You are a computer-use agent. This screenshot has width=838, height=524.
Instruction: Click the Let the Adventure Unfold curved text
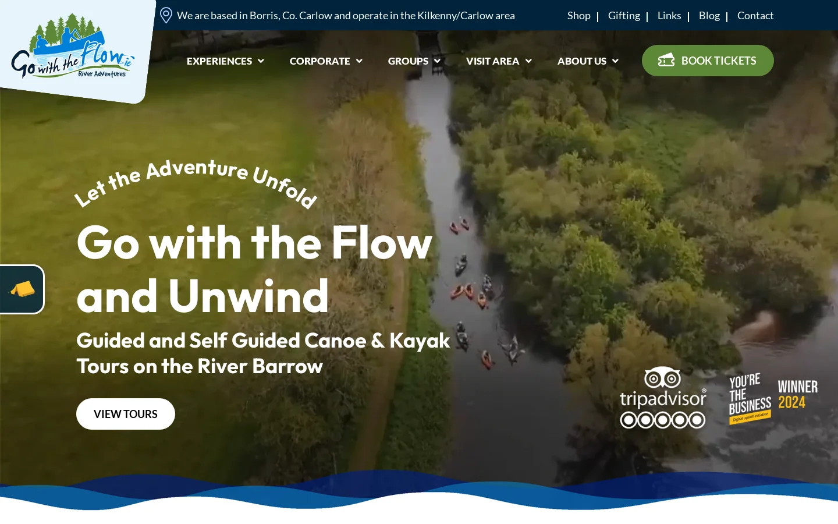196,183
